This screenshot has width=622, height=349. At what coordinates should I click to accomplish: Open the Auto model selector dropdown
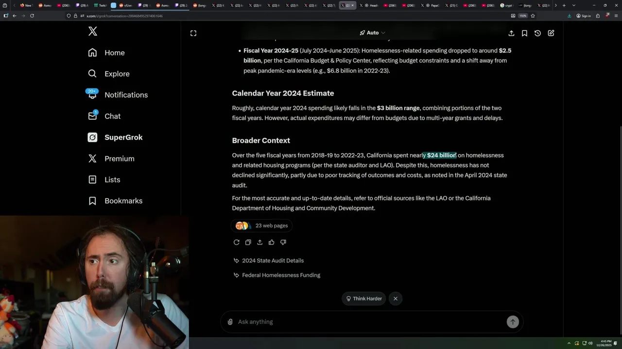[x=372, y=33]
